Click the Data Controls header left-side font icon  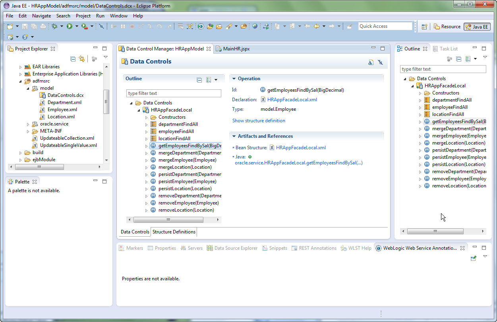point(371,62)
